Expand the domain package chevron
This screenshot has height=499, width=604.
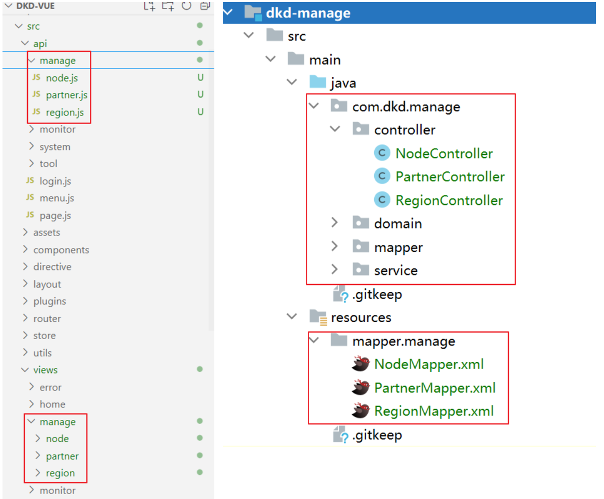(335, 222)
